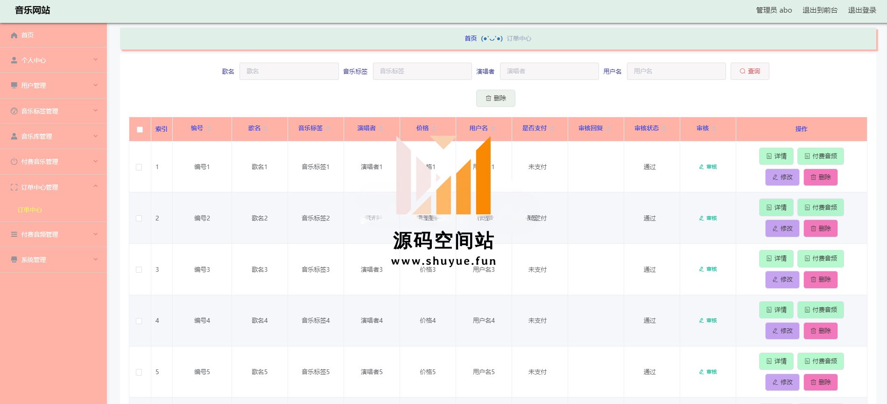Select 订单中心 submenu item

point(30,210)
